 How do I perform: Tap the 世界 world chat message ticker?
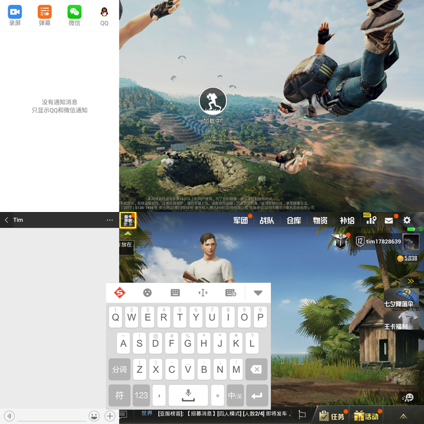click(216, 414)
